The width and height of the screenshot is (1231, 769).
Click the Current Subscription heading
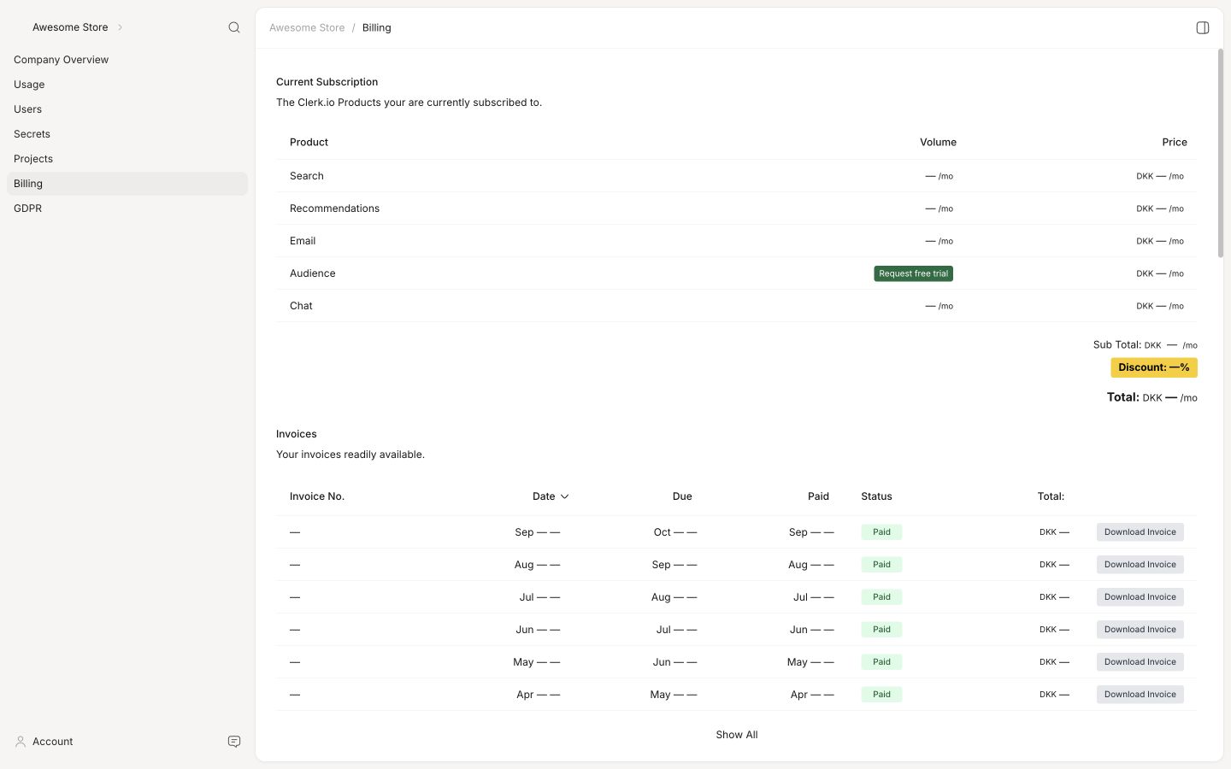point(327,82)
